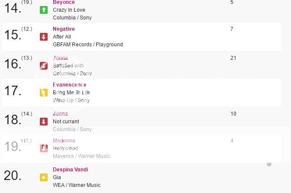Viewport: 291px width, 193px height.
Task: Click the red down arrow at rank 16
Action: 44,66
